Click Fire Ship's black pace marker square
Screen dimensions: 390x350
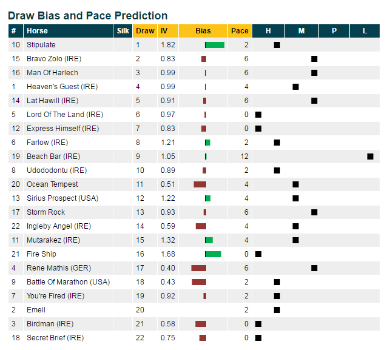[x=258, y=254]
